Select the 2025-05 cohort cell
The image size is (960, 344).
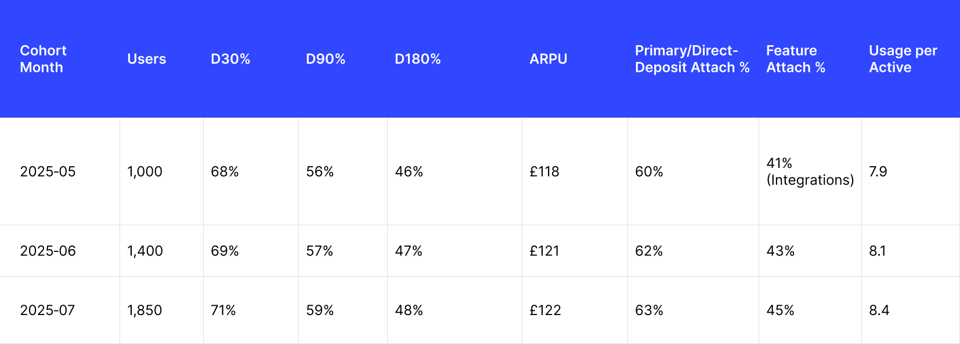(x=48, y=171)
